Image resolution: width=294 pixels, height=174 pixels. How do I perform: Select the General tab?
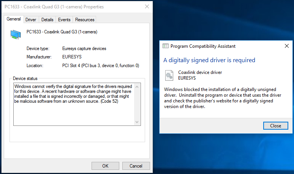(x=14, y=19)
